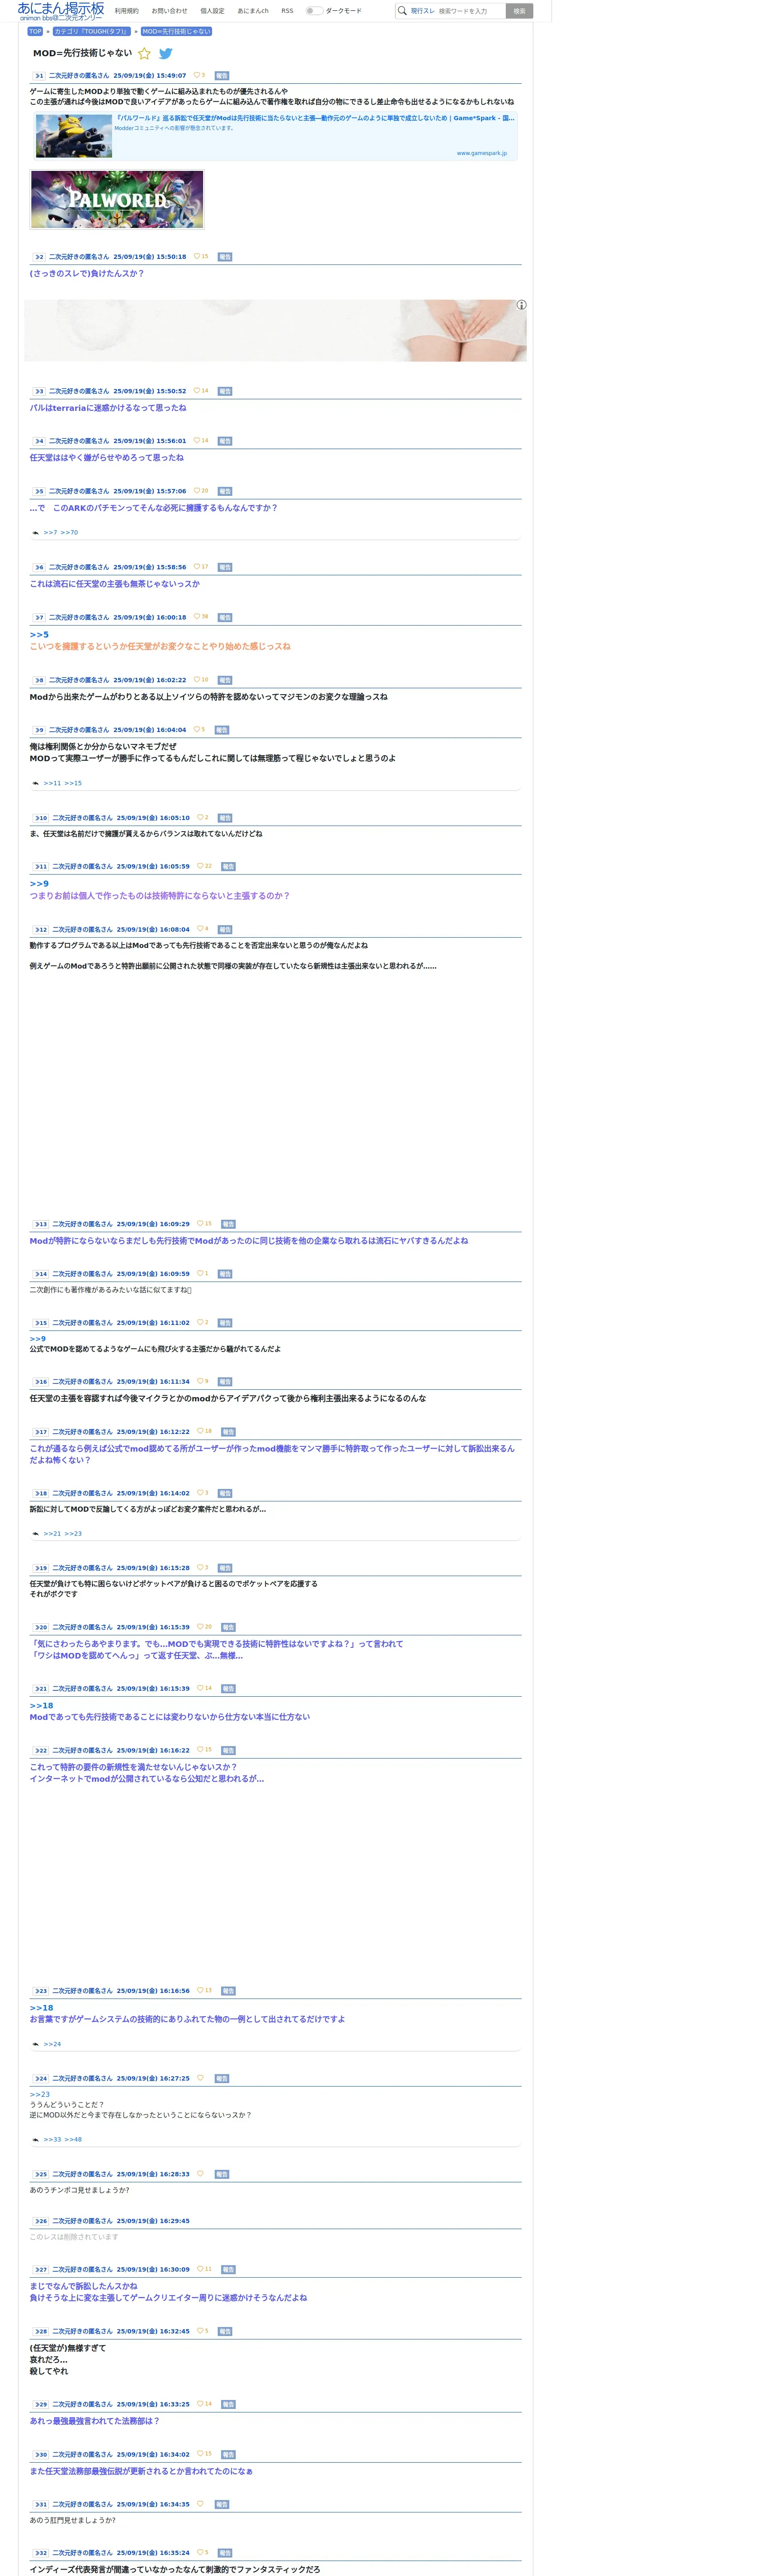This screenshot has height=2576, width=778.
Task: Share the thread via Twitter bird icon
Action: click(166, 54)
